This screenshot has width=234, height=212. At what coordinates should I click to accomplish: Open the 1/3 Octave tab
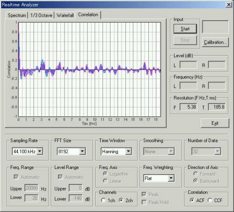tap(41, 15)
